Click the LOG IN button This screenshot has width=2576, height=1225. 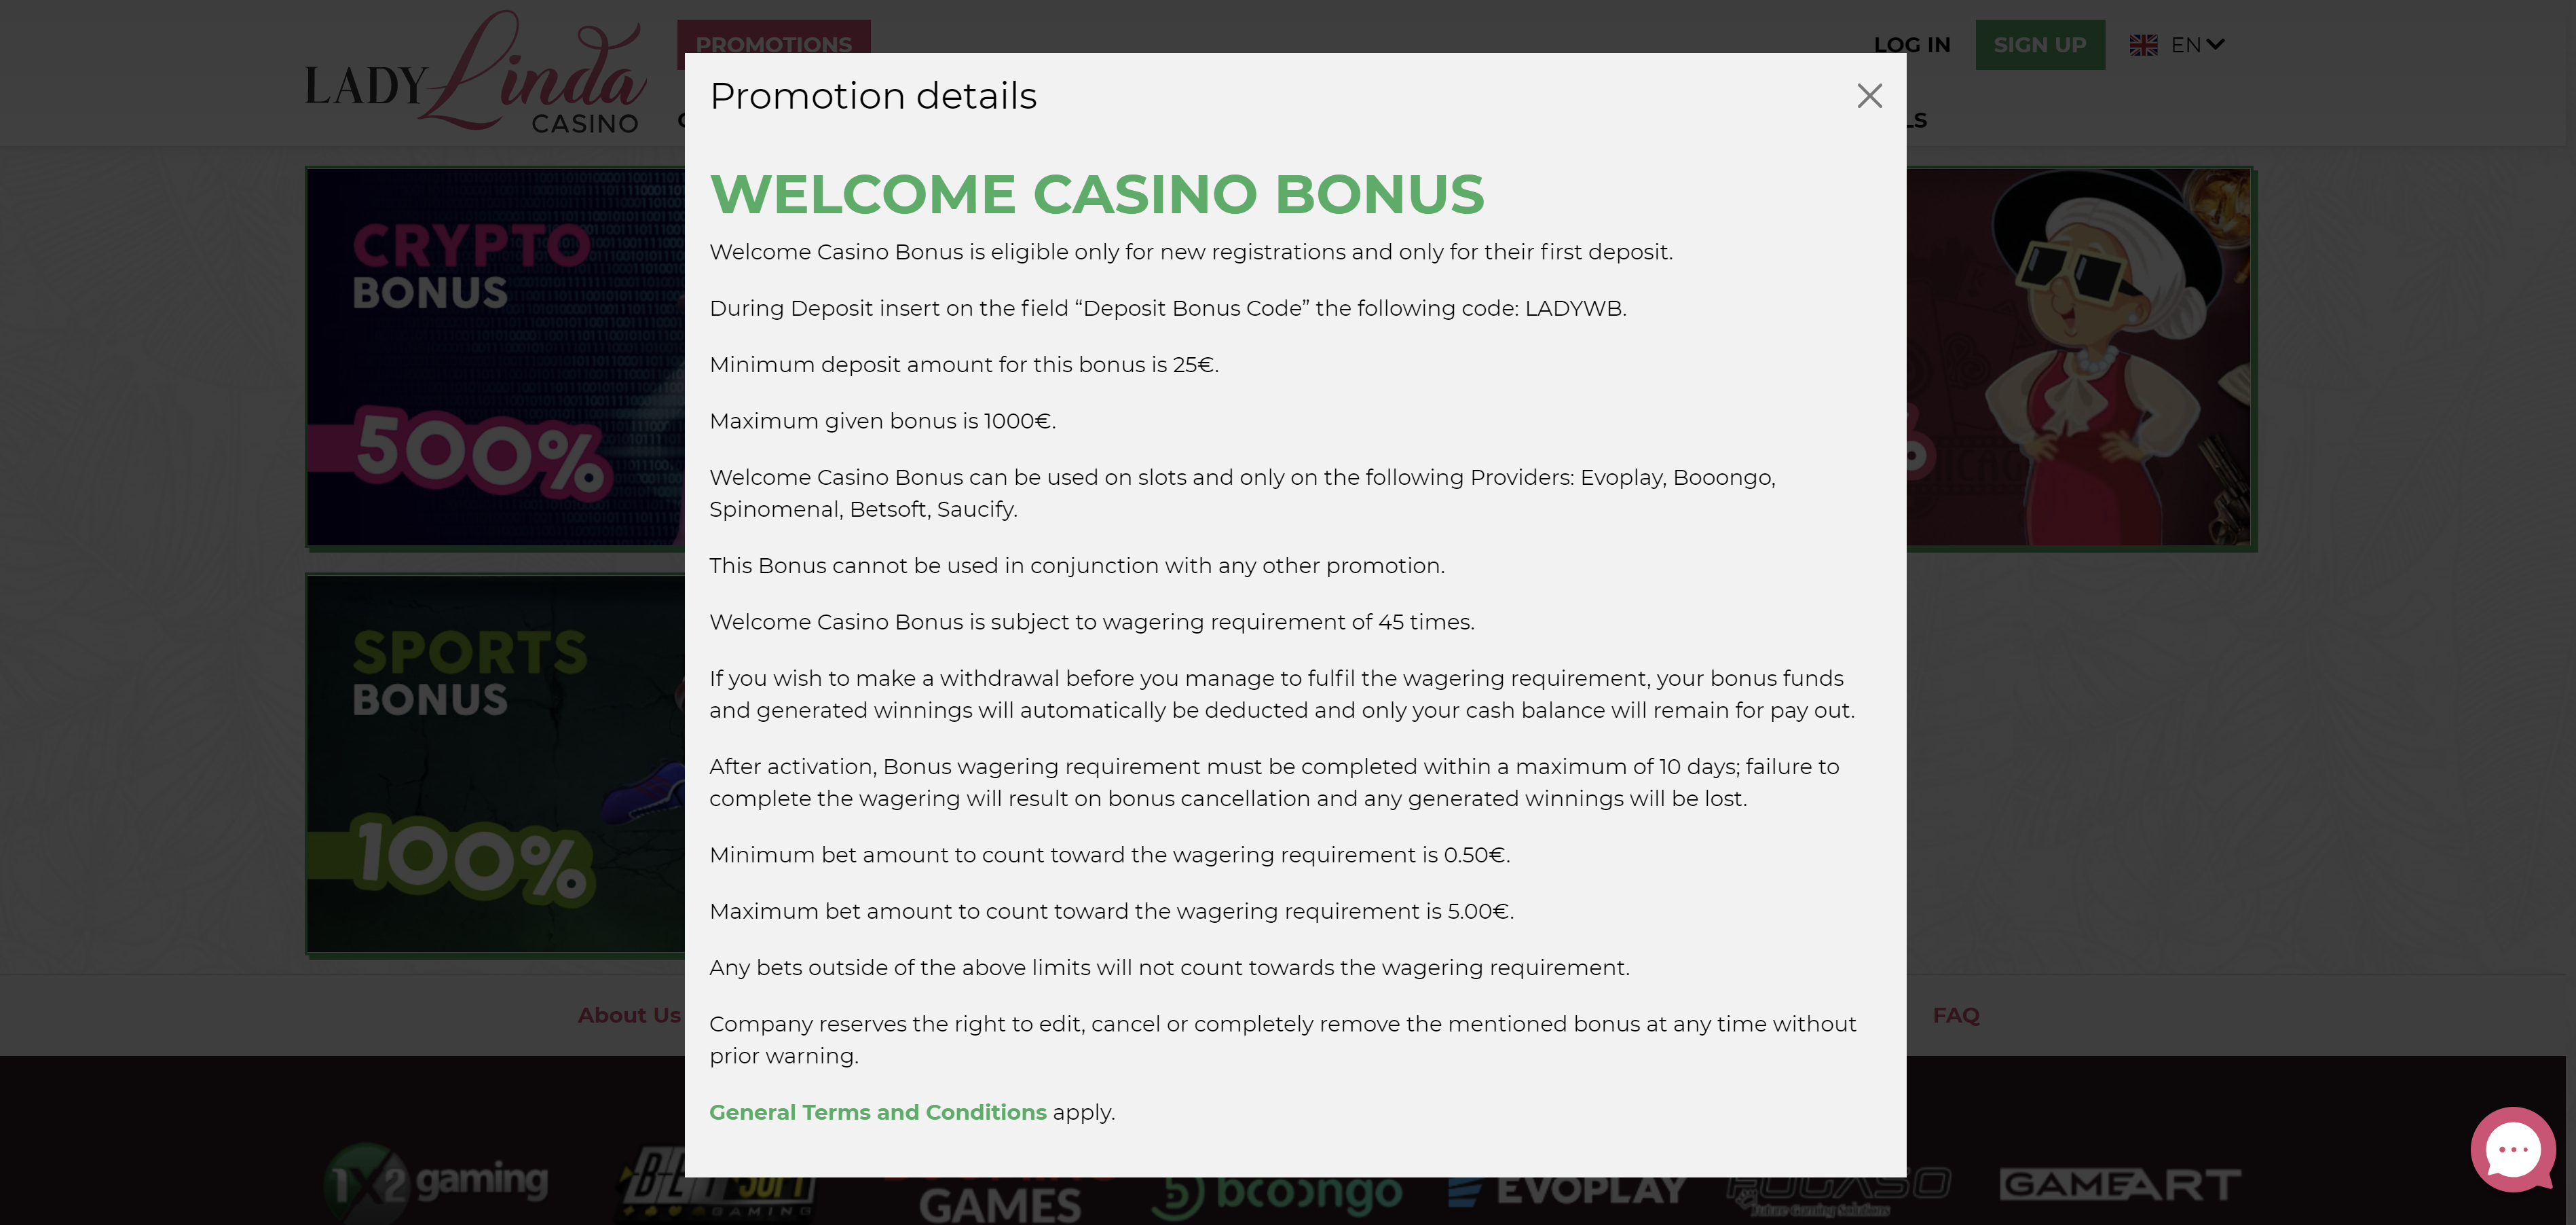coord(1911,45)
